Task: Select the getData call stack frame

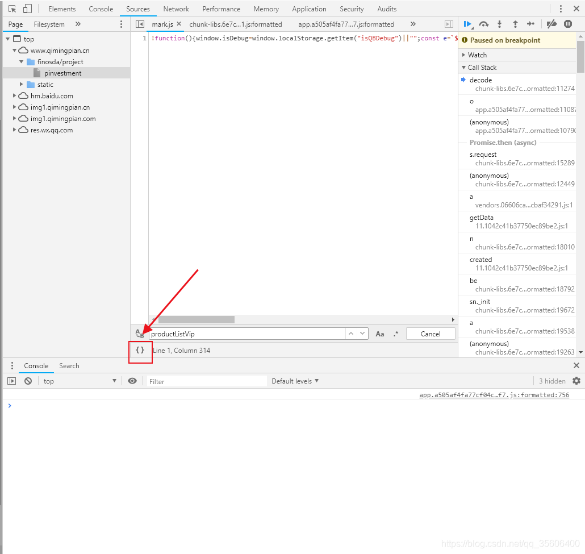Action: [x=518, y=222]
